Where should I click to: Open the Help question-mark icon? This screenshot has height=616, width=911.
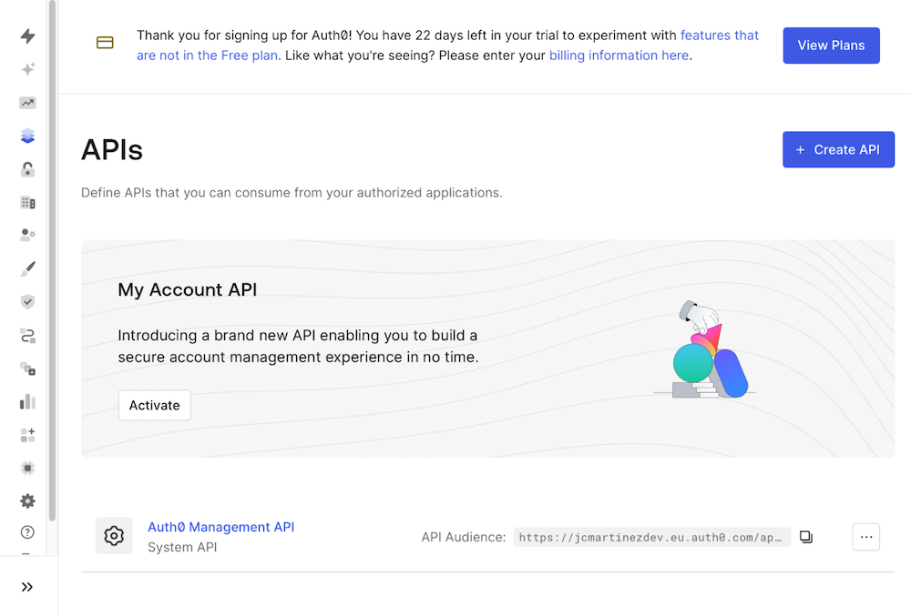(27, 532)
